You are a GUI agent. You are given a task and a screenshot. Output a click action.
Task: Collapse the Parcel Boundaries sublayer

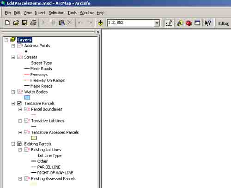click(x=20, y=109)
